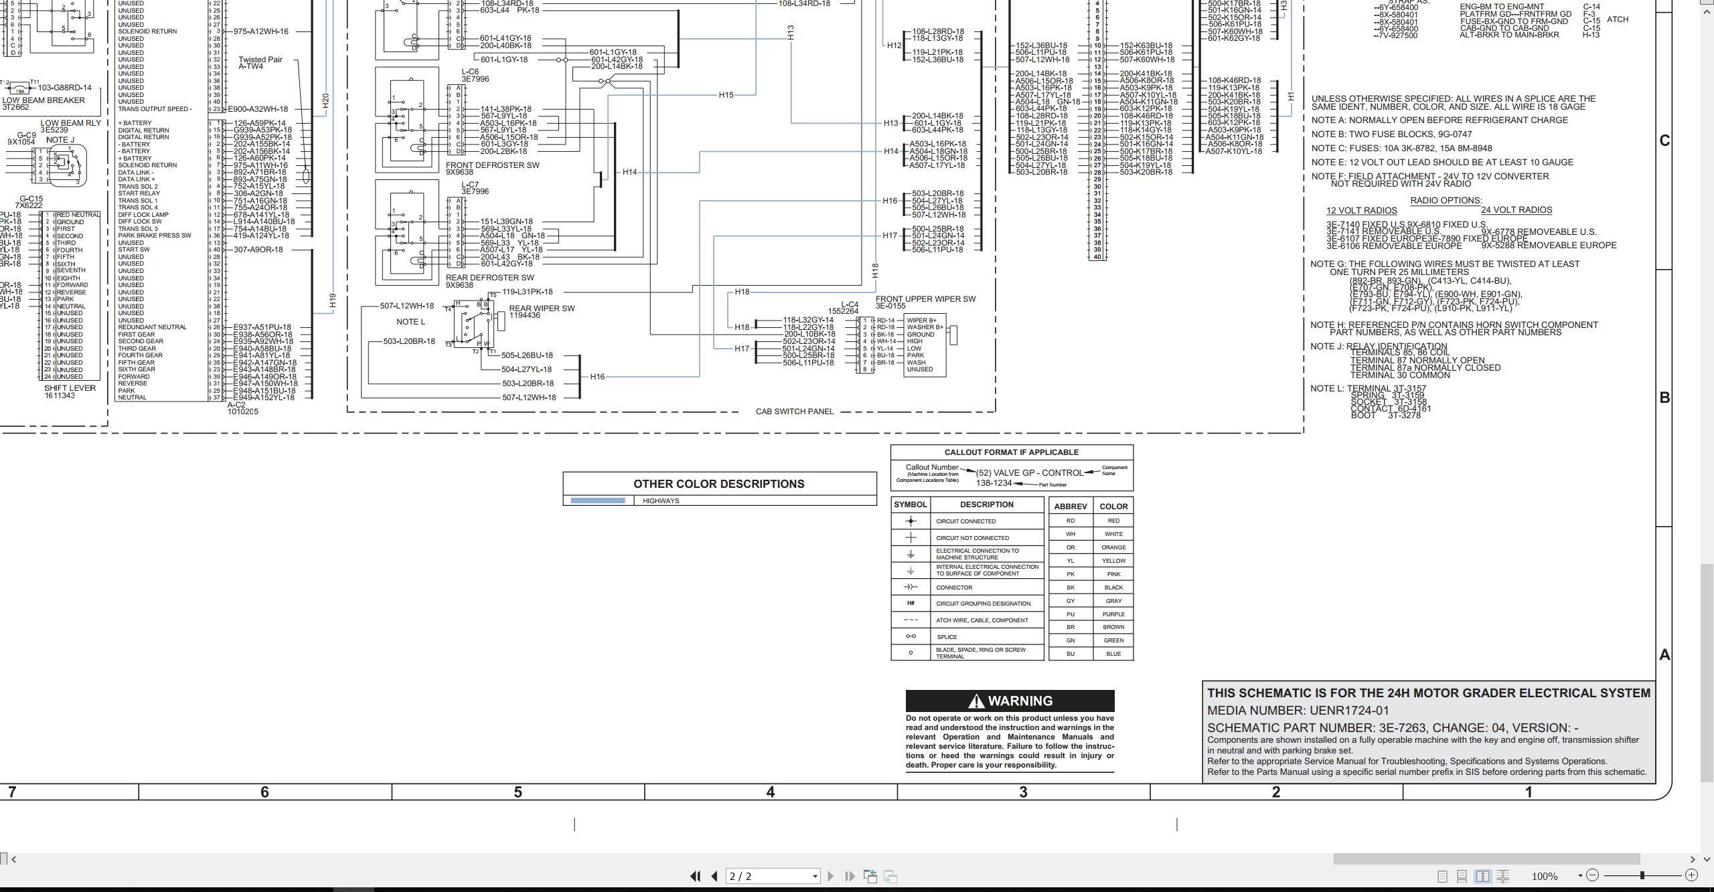The image size is (1714, 892).
Task: Click previous view icon
Action: (870, 876)
